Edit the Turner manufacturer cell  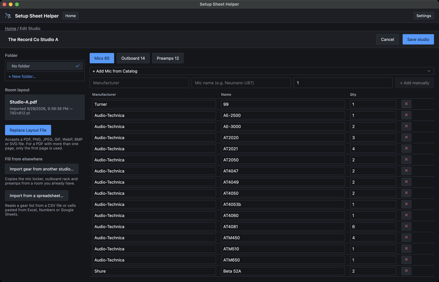point(154,104)
